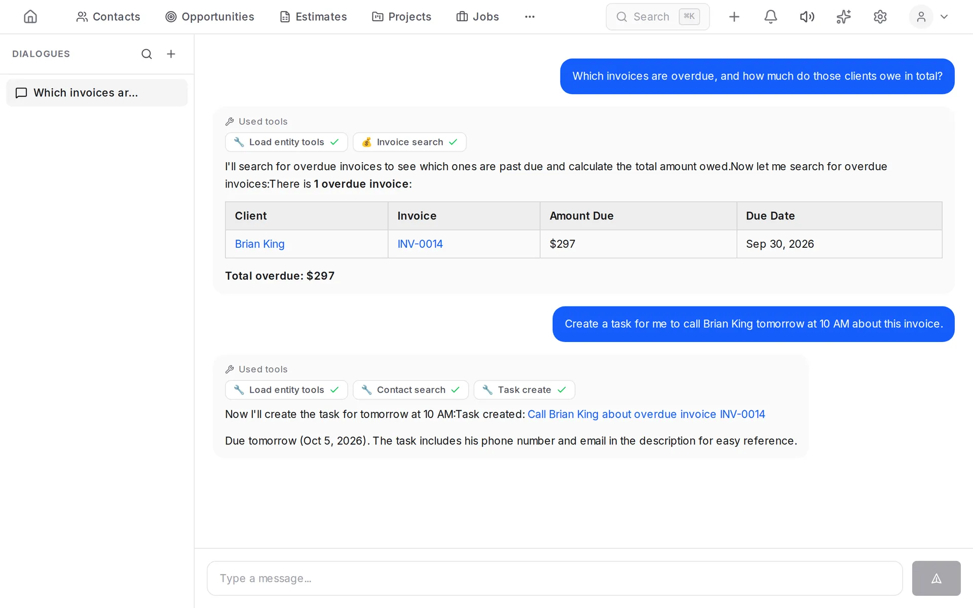Go to the Home dashboard icon
Viewport: 973px width, 608px height.
coord(30,17)
